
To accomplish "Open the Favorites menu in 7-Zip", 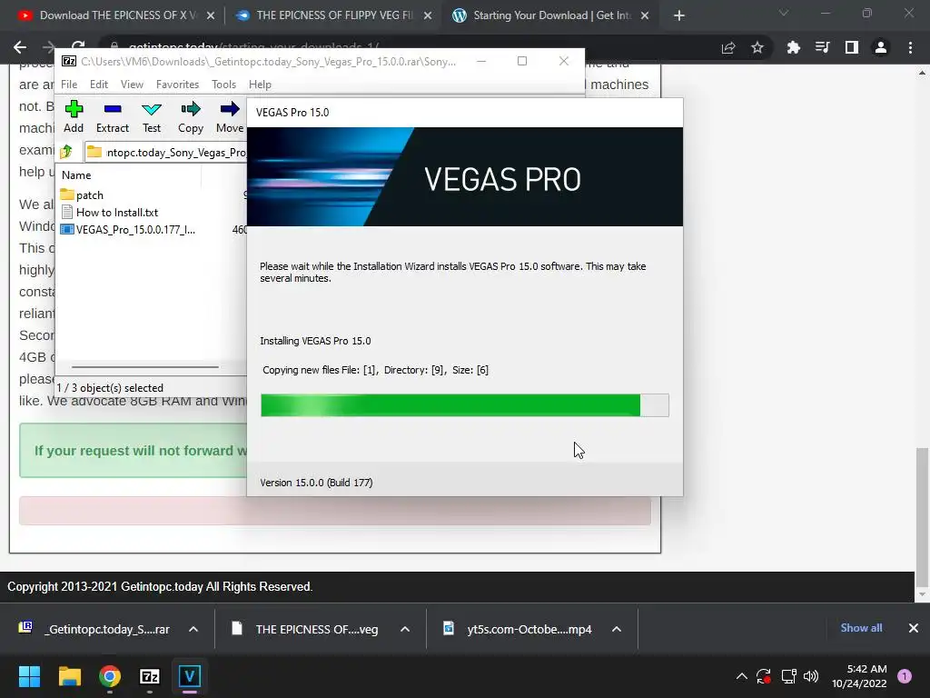I will pos(177,85).
